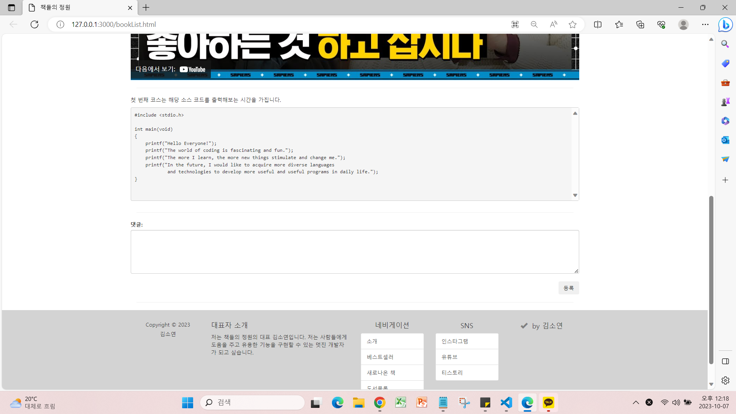The width and height of the screenshot is (736, 414).
Task: Open 소개 navigation link in footer
Action: click(x=392, y=341)
